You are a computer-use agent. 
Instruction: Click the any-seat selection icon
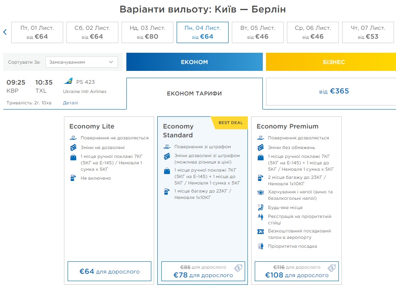[x=260, y=207]
